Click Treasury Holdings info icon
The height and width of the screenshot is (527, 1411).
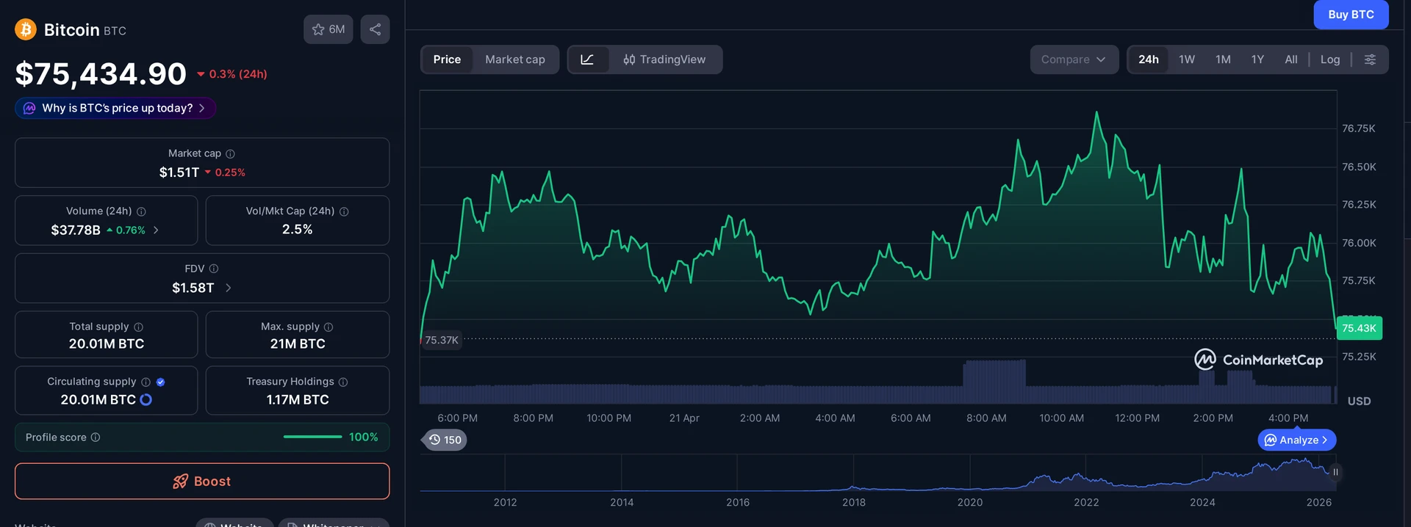click(x=343, y=382)
